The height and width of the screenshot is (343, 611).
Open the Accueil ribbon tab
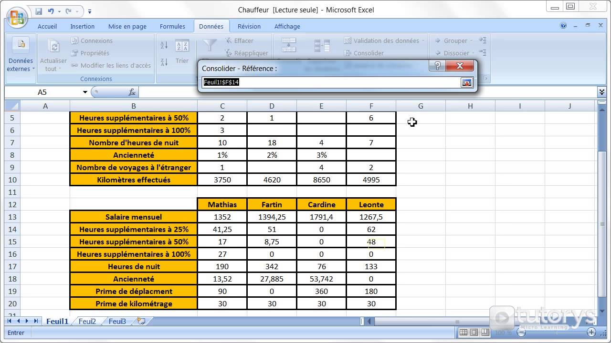47,26
